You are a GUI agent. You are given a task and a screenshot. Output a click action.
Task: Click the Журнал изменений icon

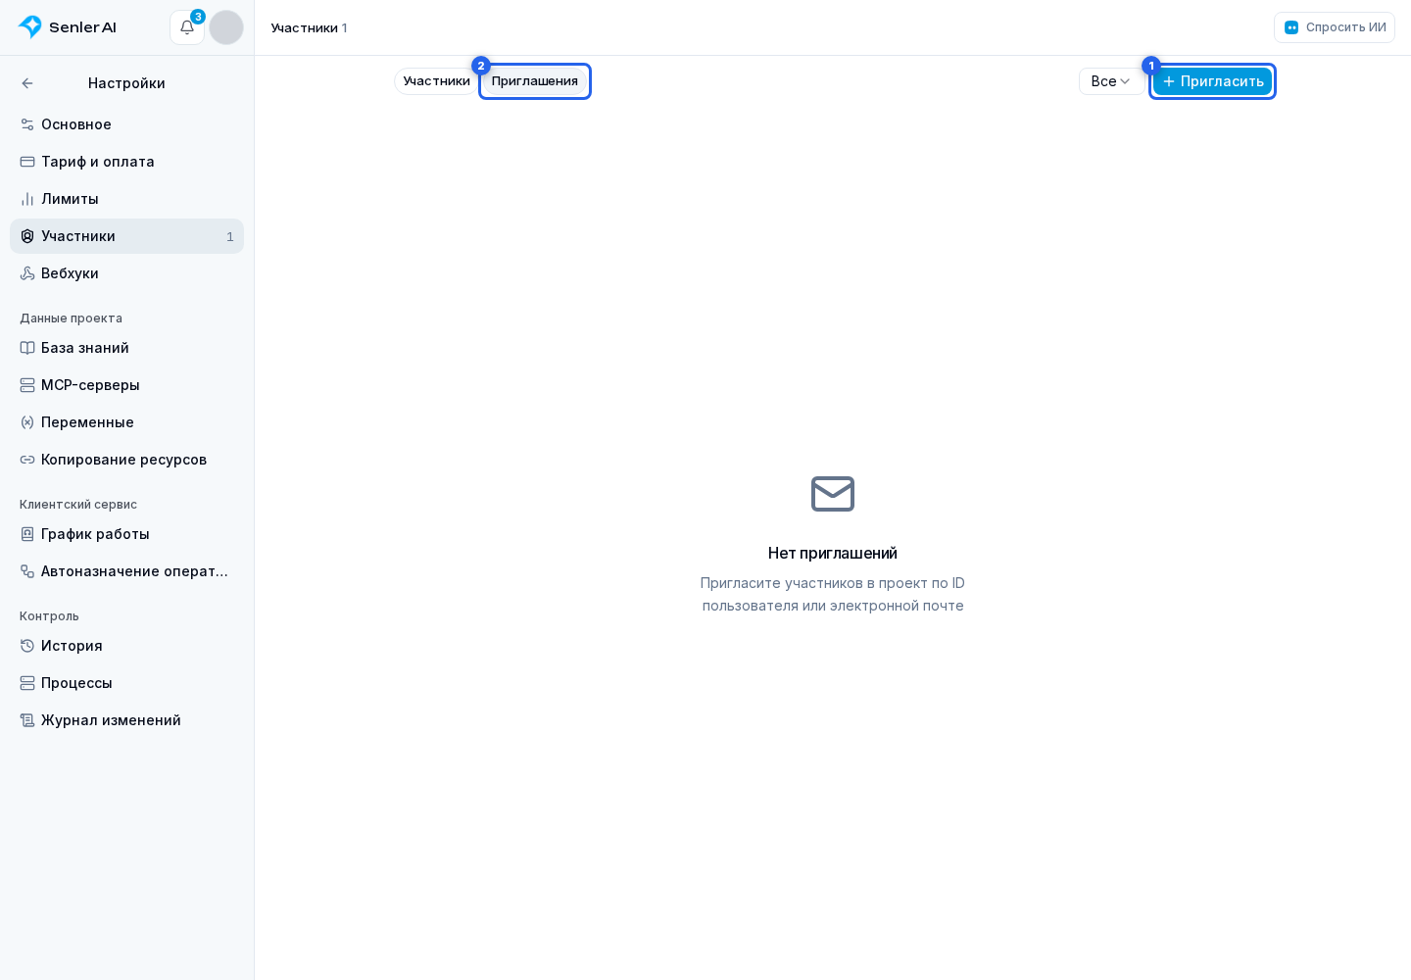click(27, 720)
